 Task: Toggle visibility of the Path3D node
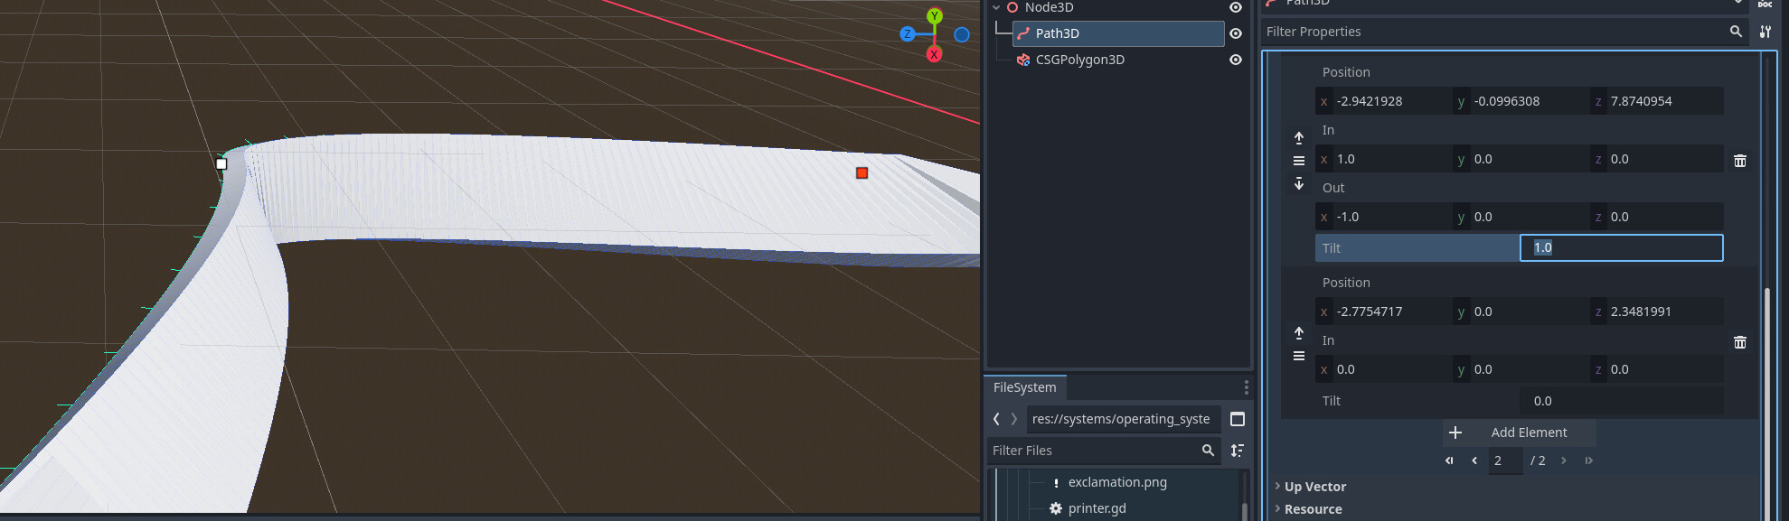1236,33
